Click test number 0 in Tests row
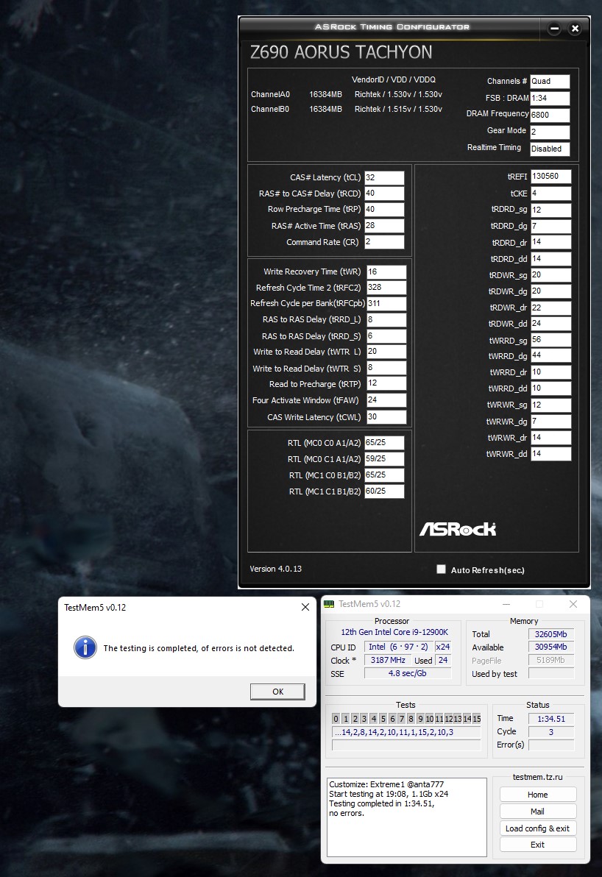Image resolution: width=602 pixels, height=877 pixels. pyautogui.click(x=336, y=719)
